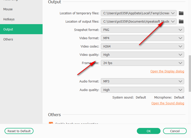
Task: Toggle Enable hardware acceleration checkbox
Action: [x=51, y=124]
